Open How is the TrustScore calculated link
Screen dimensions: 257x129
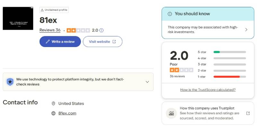[208, 90]
